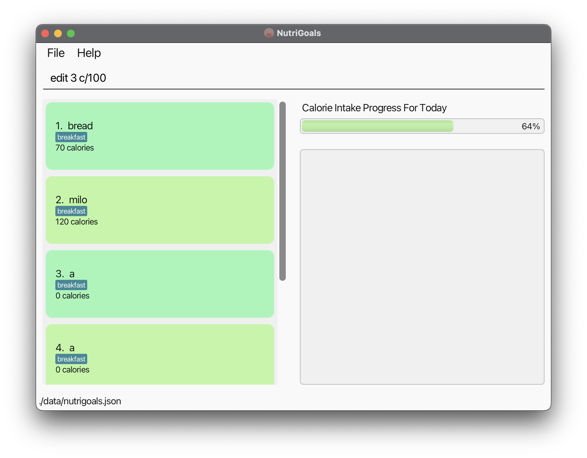Open the Help menu
Viewport: 587px width, 458px height.
pos(89,53)
